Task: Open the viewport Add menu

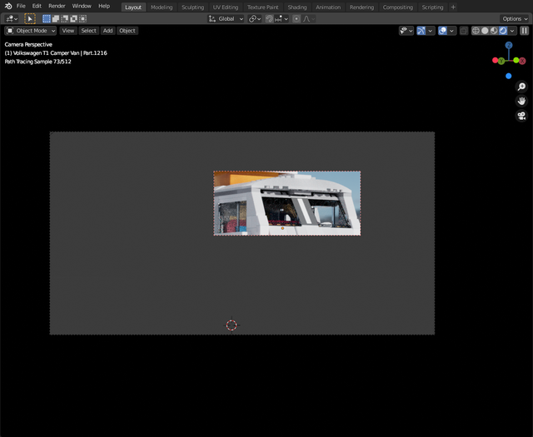Action: click(x=107, y=31)
